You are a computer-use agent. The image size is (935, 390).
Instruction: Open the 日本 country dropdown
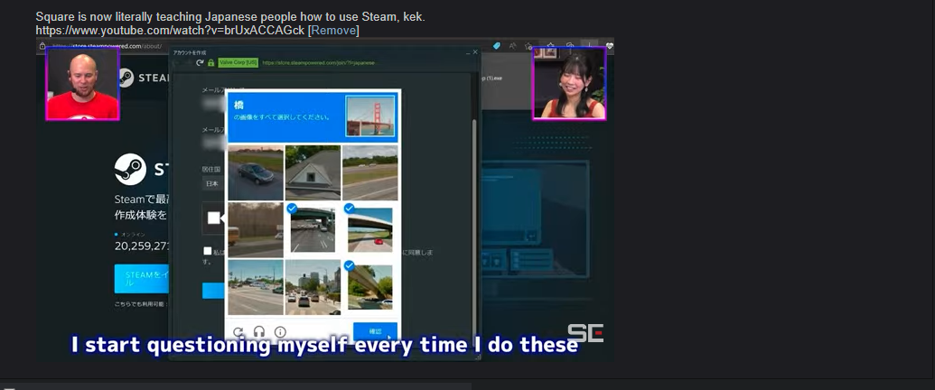tap(214, 183)
